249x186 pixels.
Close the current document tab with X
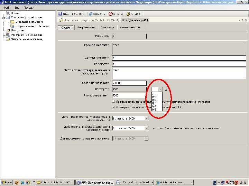tap(246, 20)
